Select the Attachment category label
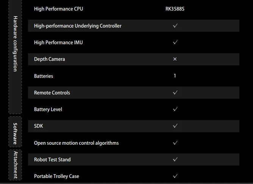This screenshot has height=184, width=253. point(15,165)
